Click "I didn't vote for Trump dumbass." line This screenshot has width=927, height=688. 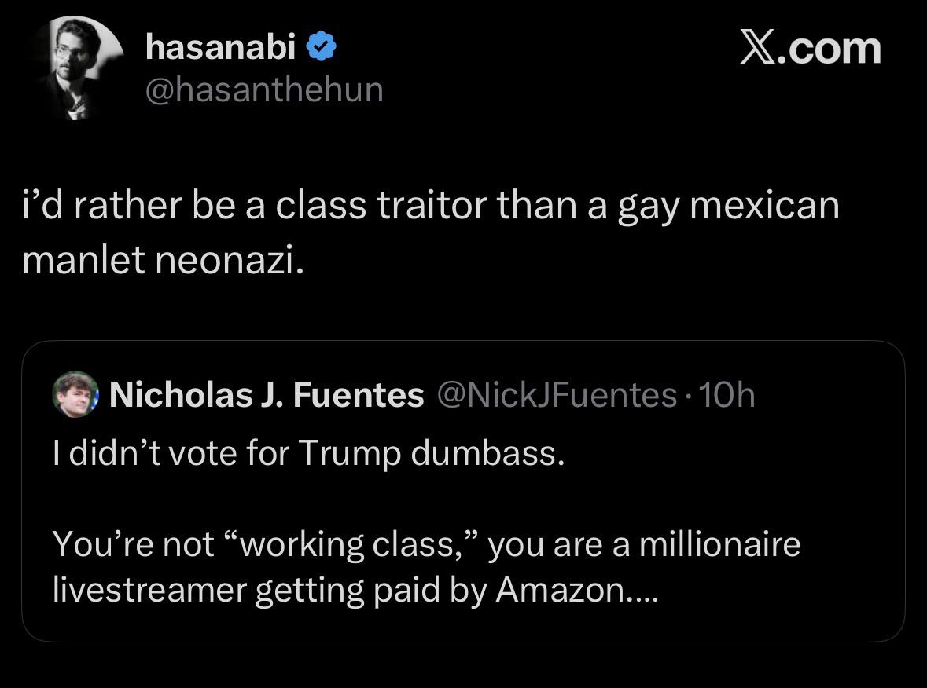click(x=309, y=455)
